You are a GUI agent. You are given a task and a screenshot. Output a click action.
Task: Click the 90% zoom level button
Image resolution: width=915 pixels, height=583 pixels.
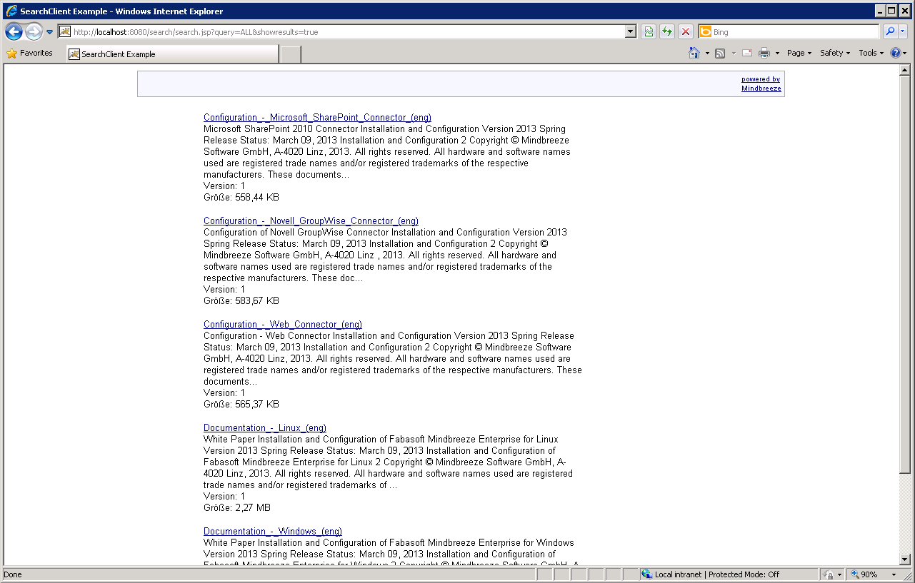coord(864,574)
